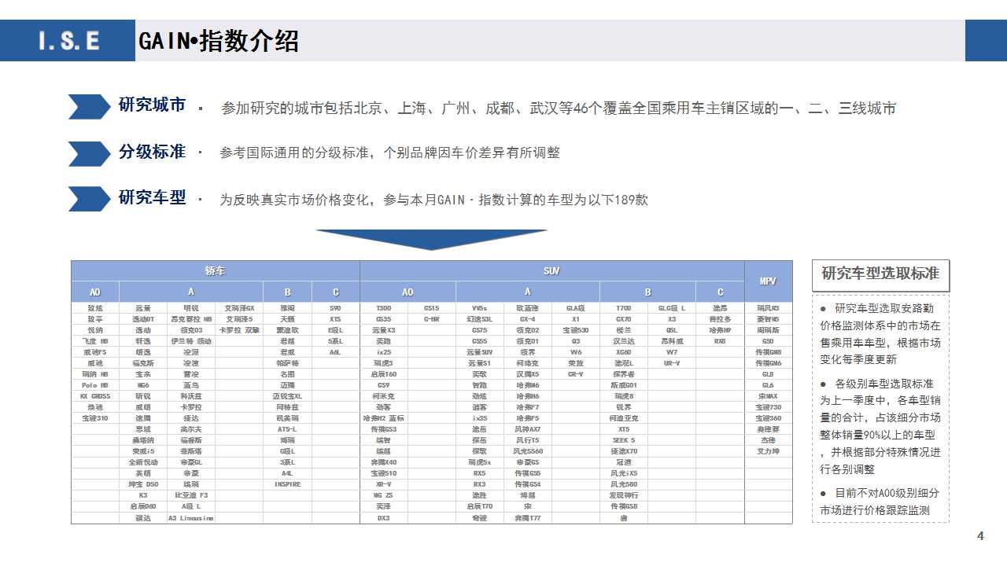Screen dimensions: 1007x566
Task: Select the T300 cell
Action: (x=384, y=308)
